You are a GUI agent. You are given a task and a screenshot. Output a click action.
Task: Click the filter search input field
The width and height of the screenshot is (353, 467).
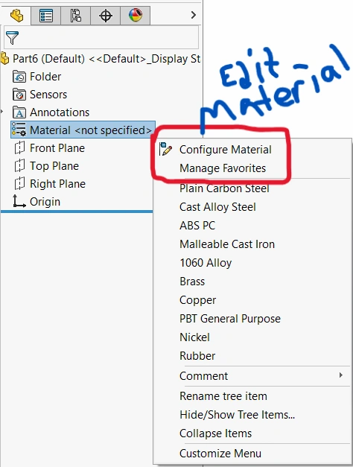(101, 37)
